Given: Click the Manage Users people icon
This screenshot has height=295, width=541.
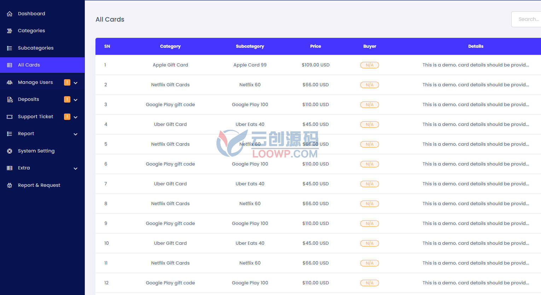Looking at the screenshot, I should (10, 82).
